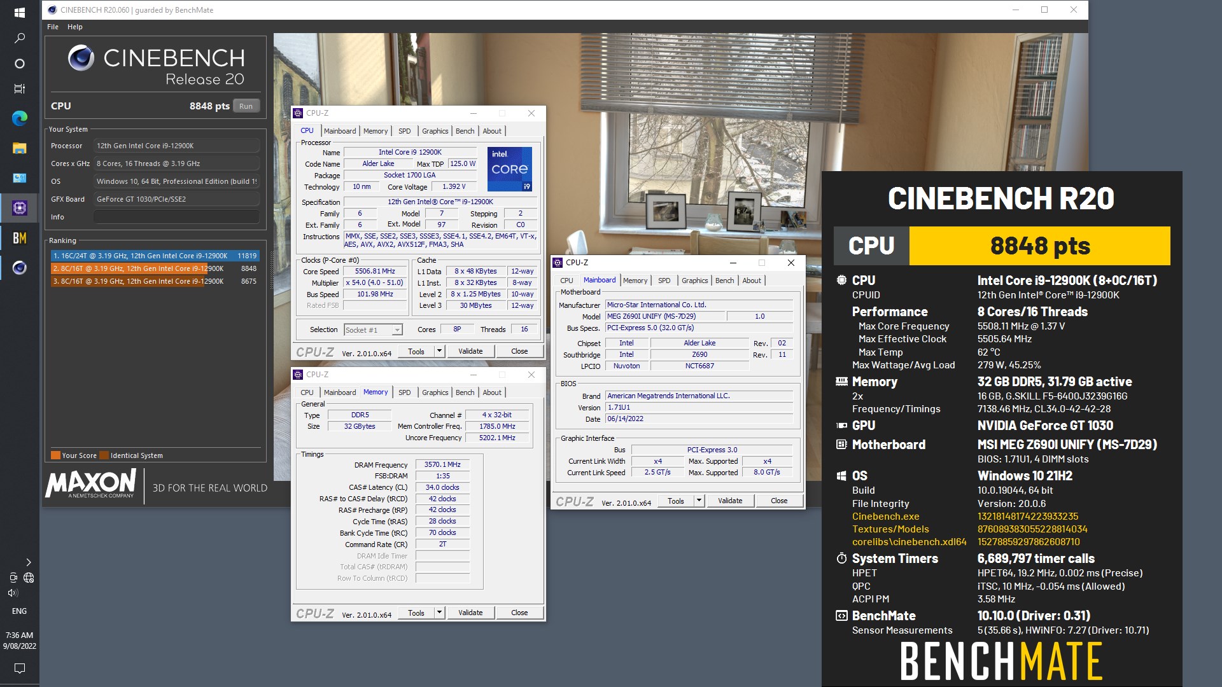The height and width of the screenshot is (687, 1222).
Task: Switch to Cinebench taskbar icon
Action: (x=19, y=268)
